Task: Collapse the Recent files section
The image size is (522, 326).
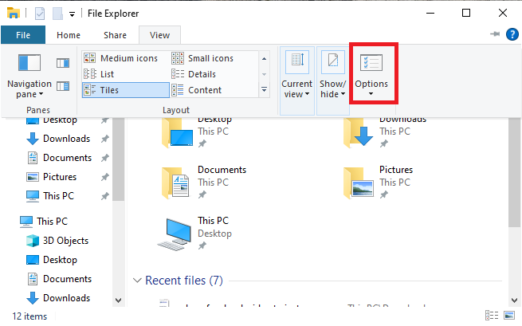Action: pos(136,281)
